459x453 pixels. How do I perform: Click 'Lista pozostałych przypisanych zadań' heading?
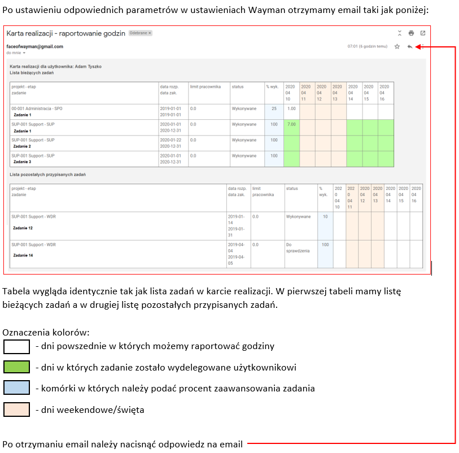[x=48, y=175]
